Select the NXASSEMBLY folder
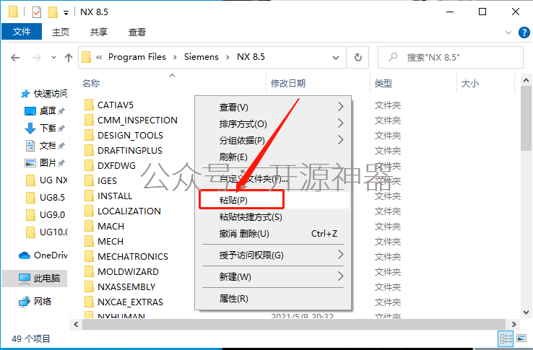 [126, 286]
